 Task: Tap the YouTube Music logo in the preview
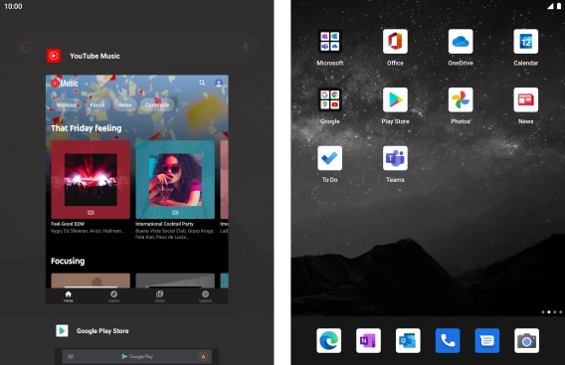64,84
